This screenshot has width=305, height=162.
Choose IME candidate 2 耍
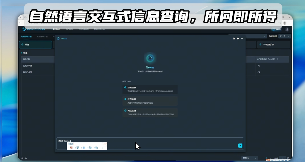tap(77, 148)
